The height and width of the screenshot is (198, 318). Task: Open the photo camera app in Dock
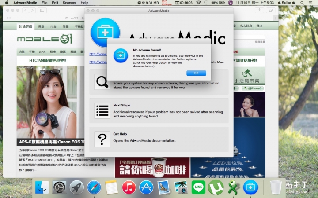(x=181, y=187)
